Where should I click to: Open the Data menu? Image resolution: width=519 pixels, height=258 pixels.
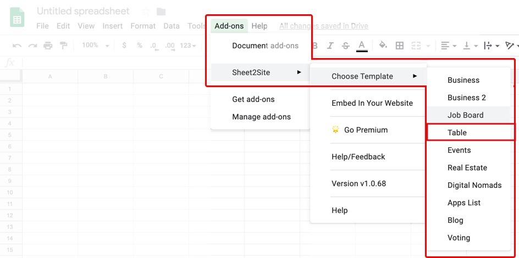coord(172,26)
